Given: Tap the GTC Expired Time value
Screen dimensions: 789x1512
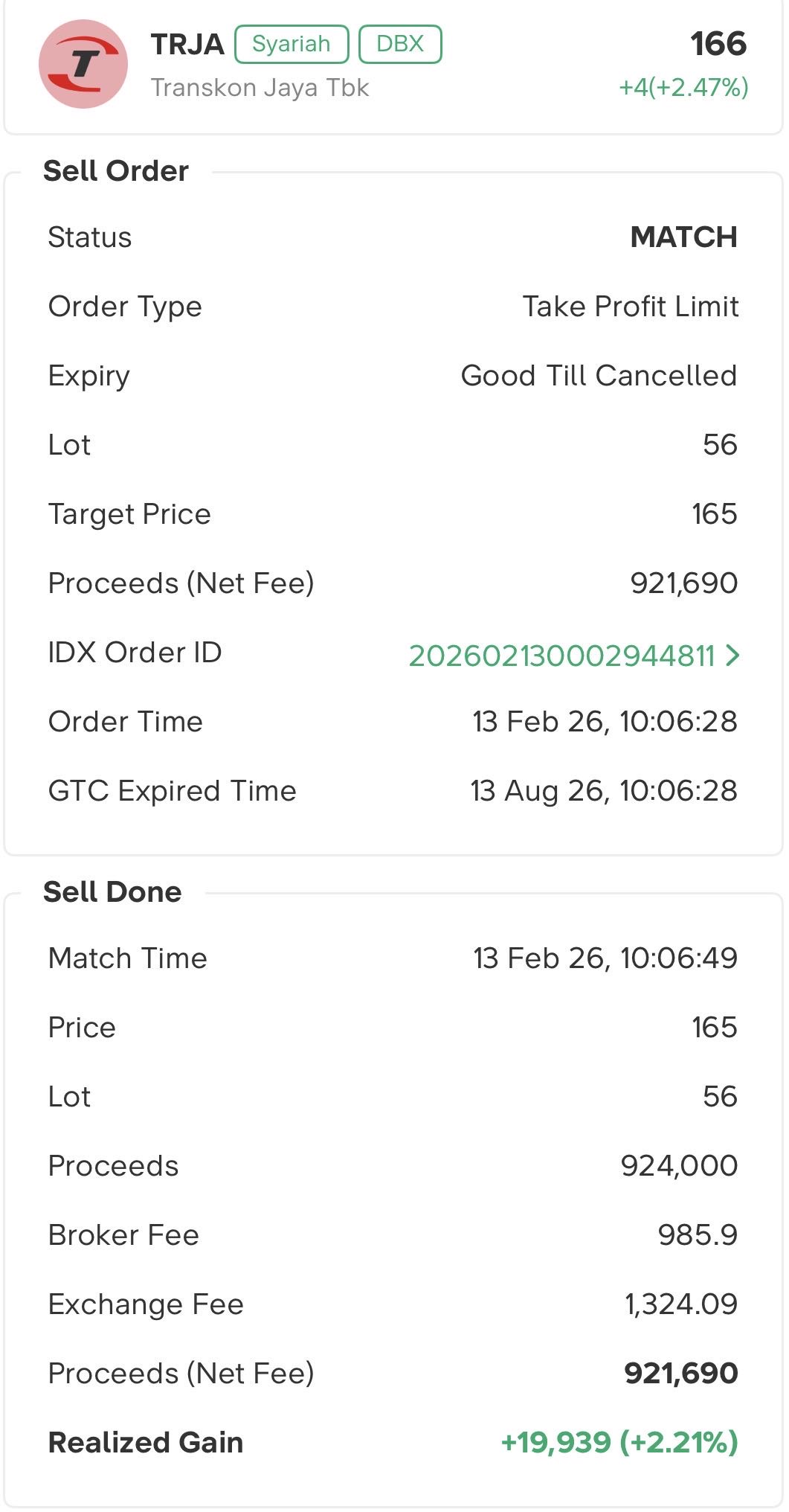Looking at the screenshot, I should point(603,791).
